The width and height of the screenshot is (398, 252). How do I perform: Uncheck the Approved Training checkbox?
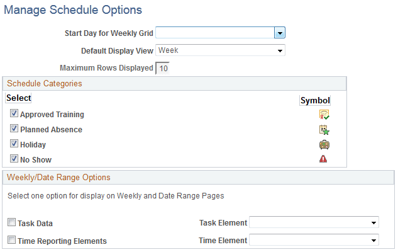pos(14,115)
